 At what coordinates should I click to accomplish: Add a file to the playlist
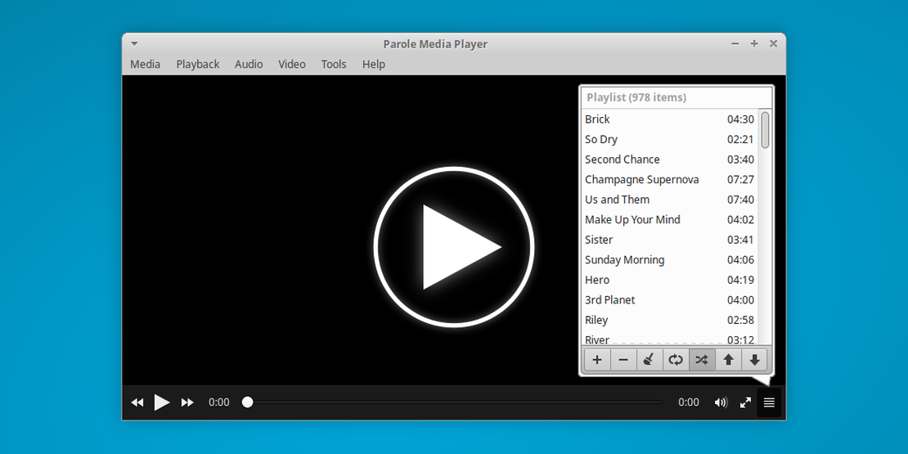pos(597,360)
